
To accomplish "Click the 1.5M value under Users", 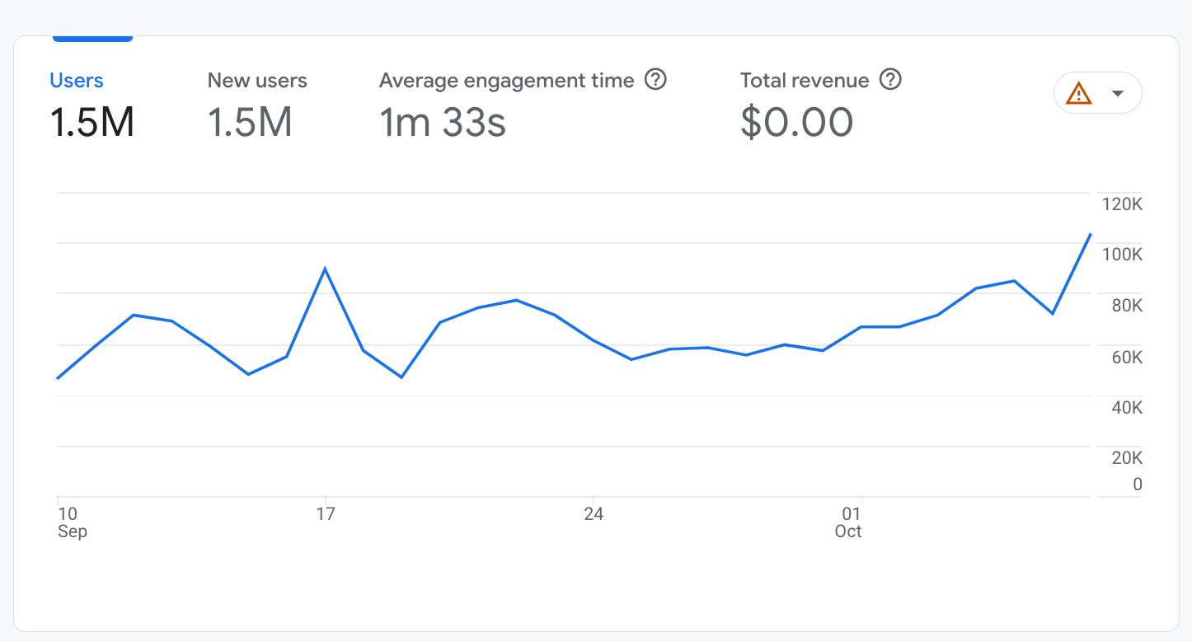I will pos(92,123).
